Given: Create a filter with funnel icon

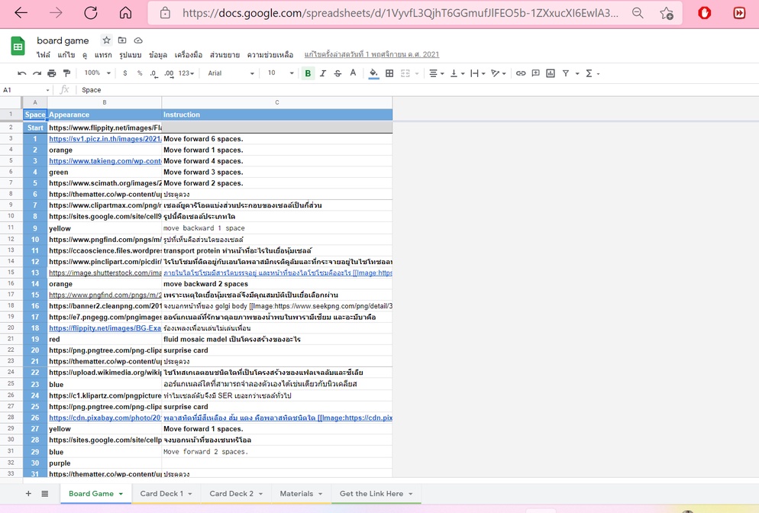Looking at the screenshot, I should tap(565, 73).
